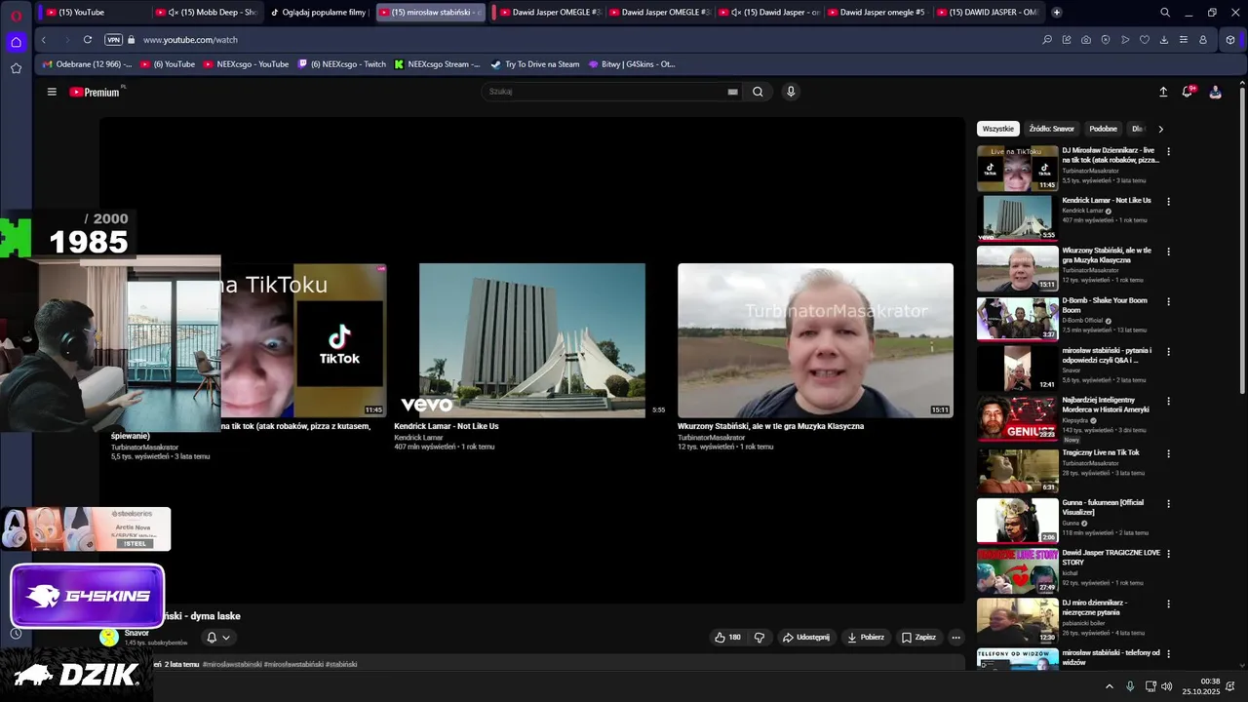The width and height of the screenshot is (1248, 702).
Task: Open Opera zoom/find magnifier icon in address bar
Action: tap(1047, 40)
